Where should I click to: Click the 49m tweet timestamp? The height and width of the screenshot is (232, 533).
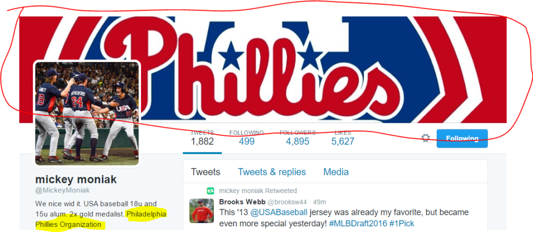point(319,202)
